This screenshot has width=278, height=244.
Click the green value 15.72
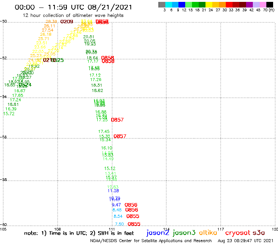[9, 114]
